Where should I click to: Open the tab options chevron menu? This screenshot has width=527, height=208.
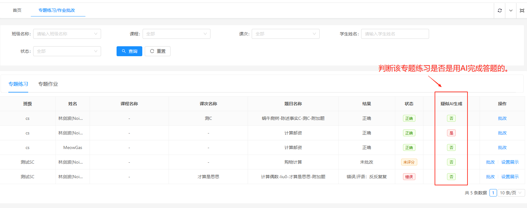click(511, 11)
